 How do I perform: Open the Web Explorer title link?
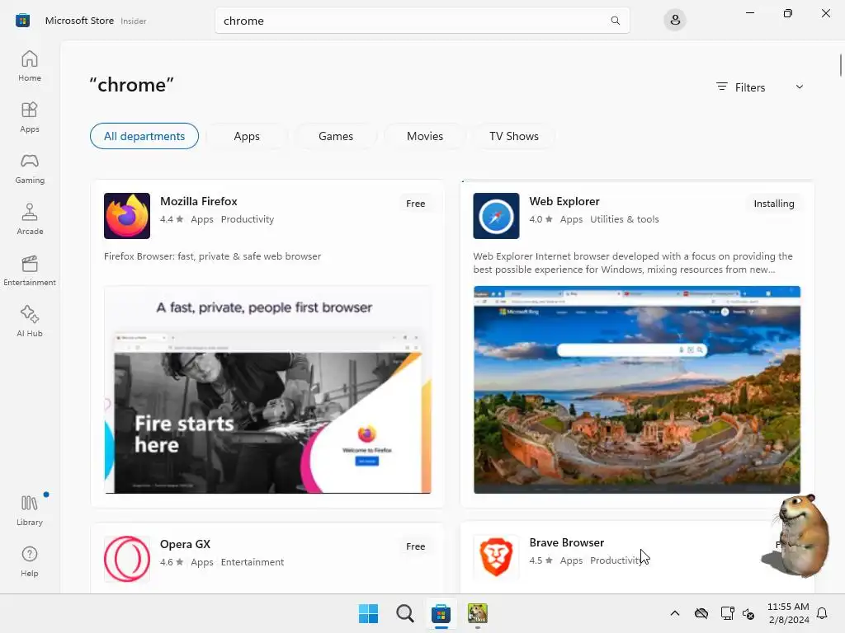point(564,201)
